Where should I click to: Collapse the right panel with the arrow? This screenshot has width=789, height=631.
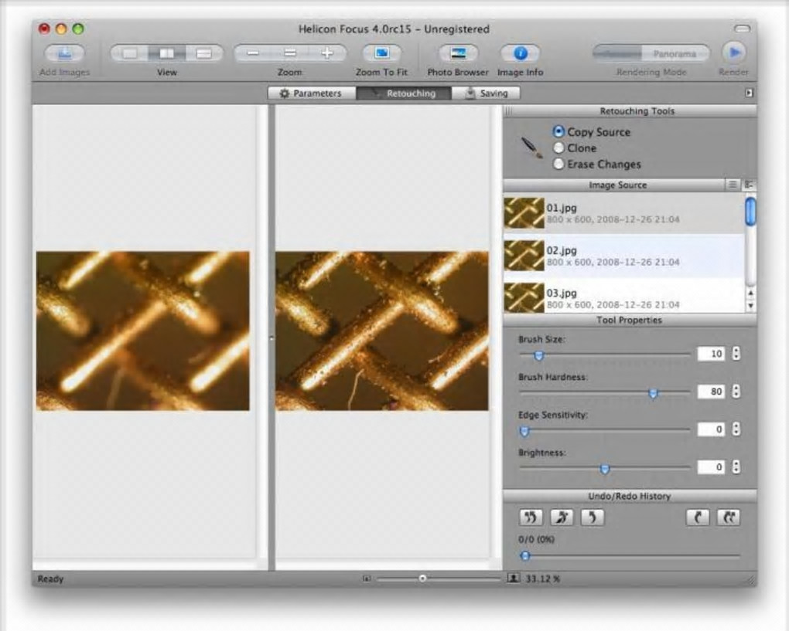(x=749, y=93)
